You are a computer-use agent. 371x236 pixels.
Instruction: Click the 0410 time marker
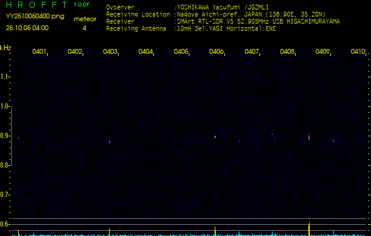pyautogui.click(x=358, y=51)
